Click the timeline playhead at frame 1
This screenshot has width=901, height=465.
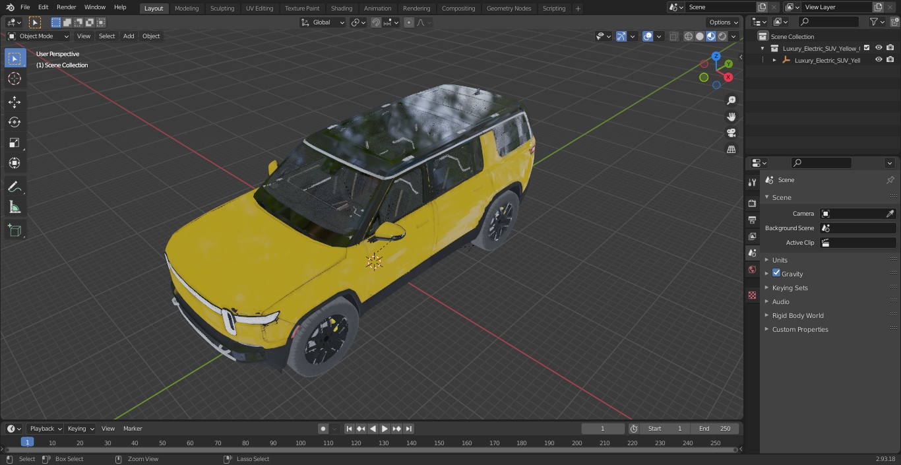pos(27,443)
